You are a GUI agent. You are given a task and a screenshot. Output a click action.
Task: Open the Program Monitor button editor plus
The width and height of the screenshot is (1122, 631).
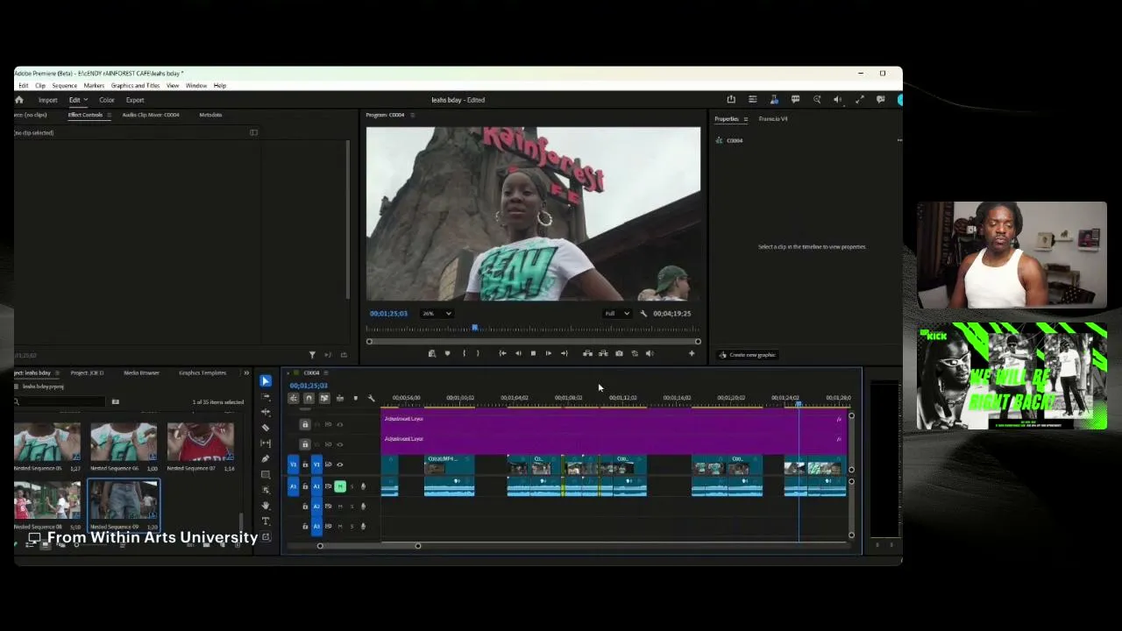[x=692, y=354]
